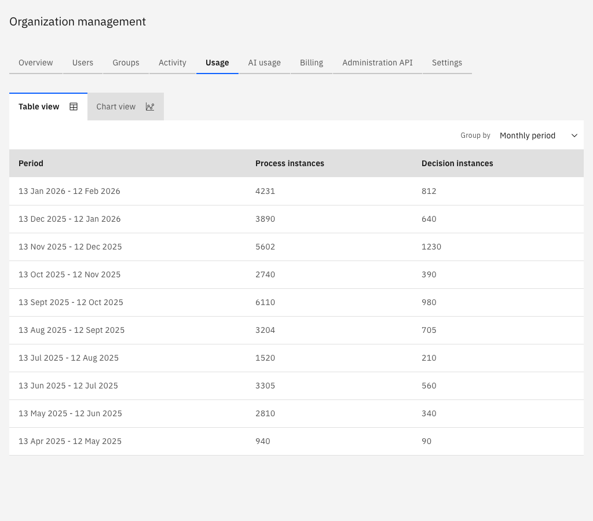Click decision instances value 980
The width and height of the screenshot is (593, 521).
pos(429,302)
